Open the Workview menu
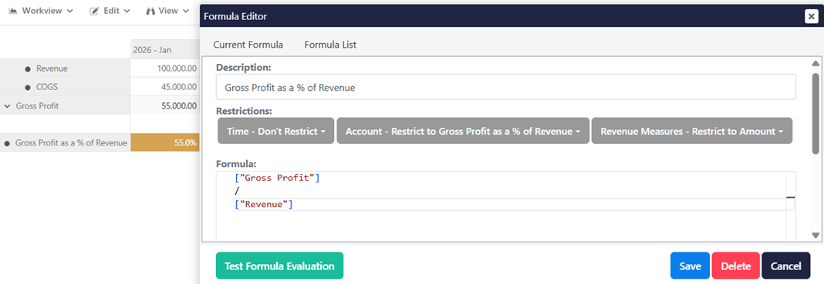Screen dimensions: 824x284 coord(41,11)
